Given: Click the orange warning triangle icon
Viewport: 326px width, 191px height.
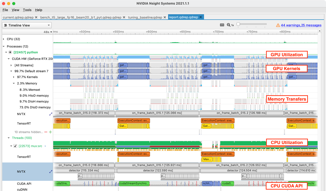Looking at the screenshot, I should (x=278, y=25).
